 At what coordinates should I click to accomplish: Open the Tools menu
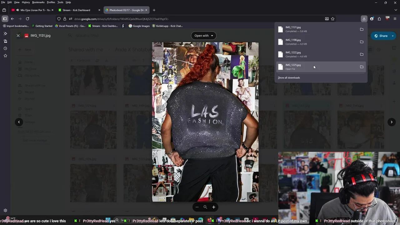(x=60, y=2)
